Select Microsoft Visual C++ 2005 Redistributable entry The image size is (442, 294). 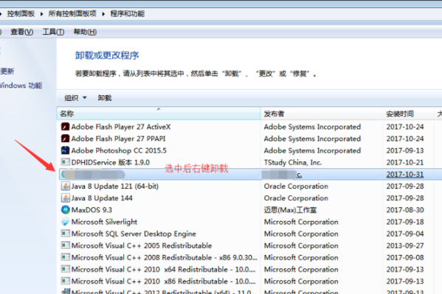tap(142, 245)
